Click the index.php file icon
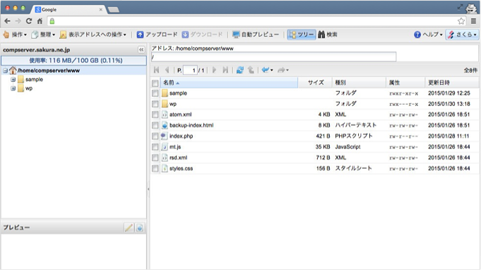Image resolution: width=481 pixels, height=270 pixels. [165, 136]
